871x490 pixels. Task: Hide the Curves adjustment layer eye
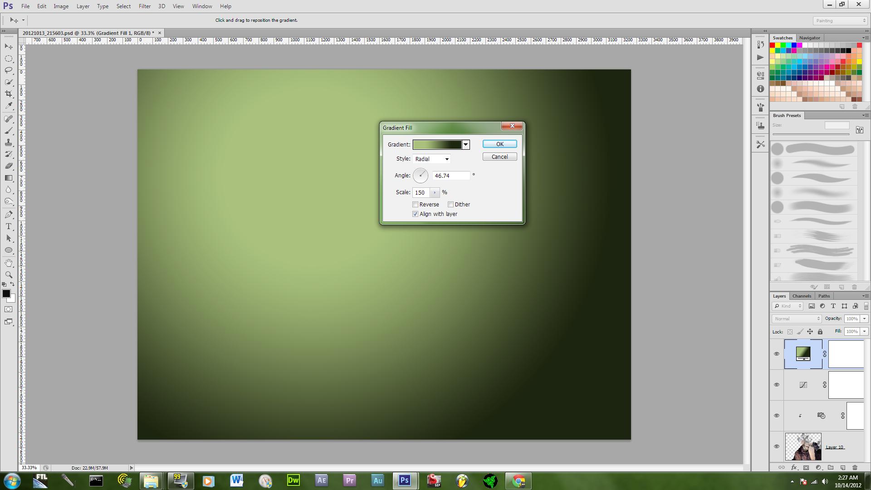777,385
